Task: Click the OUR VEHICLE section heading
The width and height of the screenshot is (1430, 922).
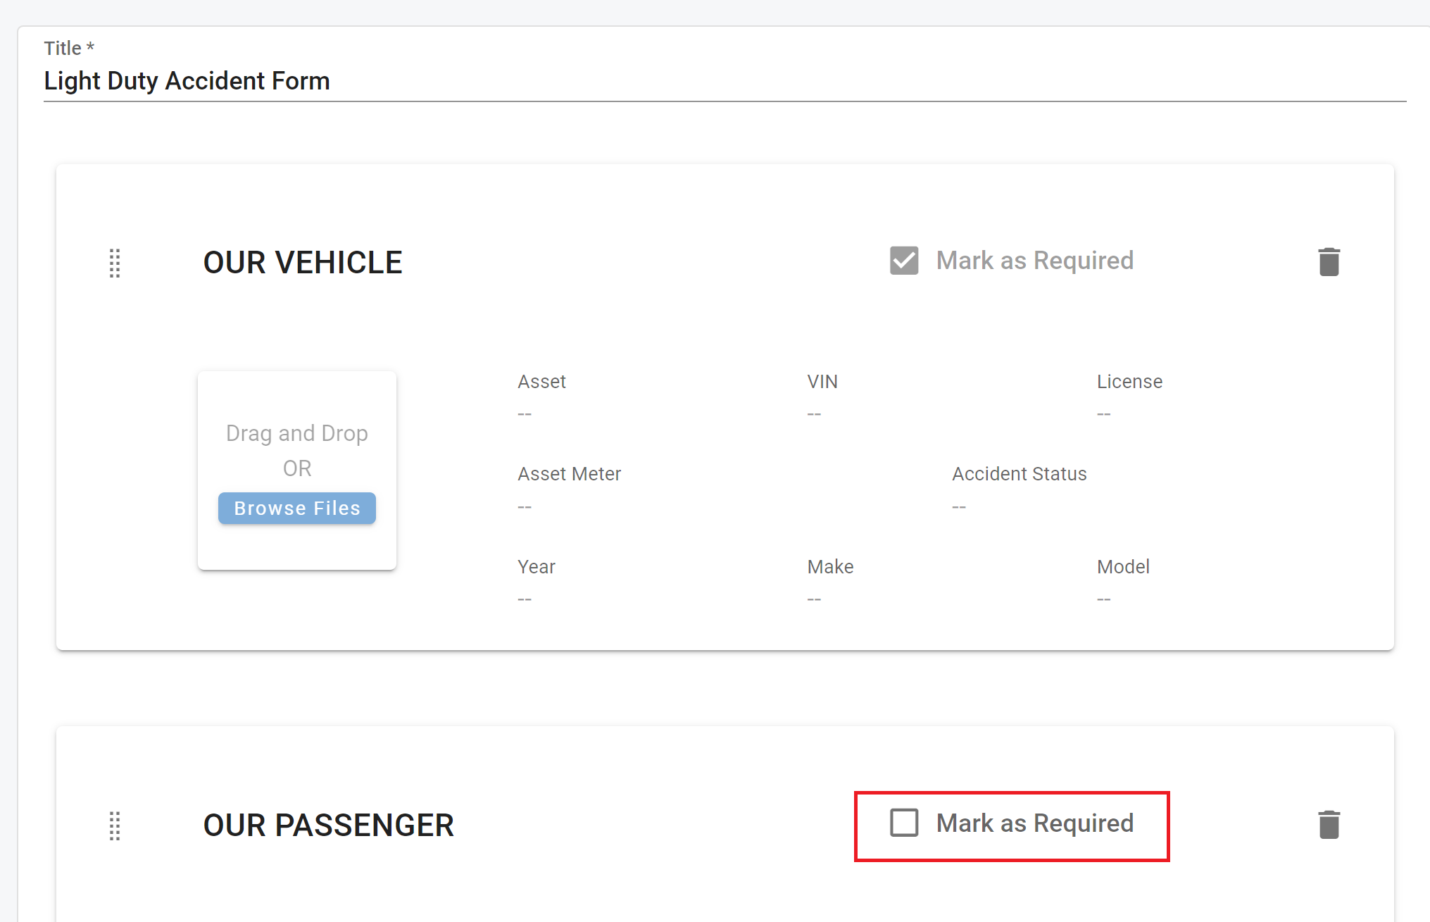Action: tap(303, 263)
